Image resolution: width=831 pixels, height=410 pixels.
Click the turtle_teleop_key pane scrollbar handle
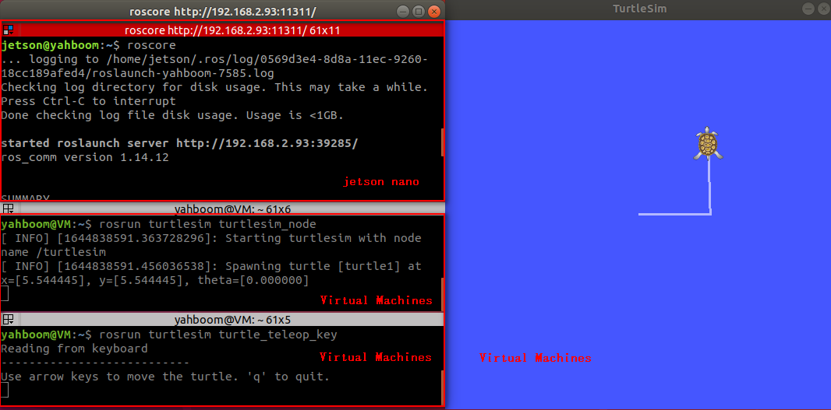(442, 387)
